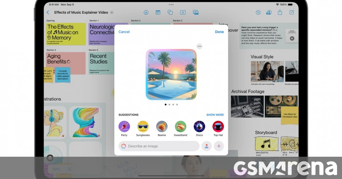
Task: Select the generated poolside sunset image
Action: pyautogui.click(x=171, y=74)
